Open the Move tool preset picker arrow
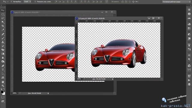Viewport: 192px width, 108px height. click(x=8, y=2)
